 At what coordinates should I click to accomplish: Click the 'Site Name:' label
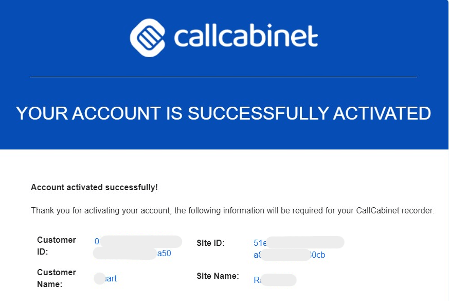pos(218,276)
